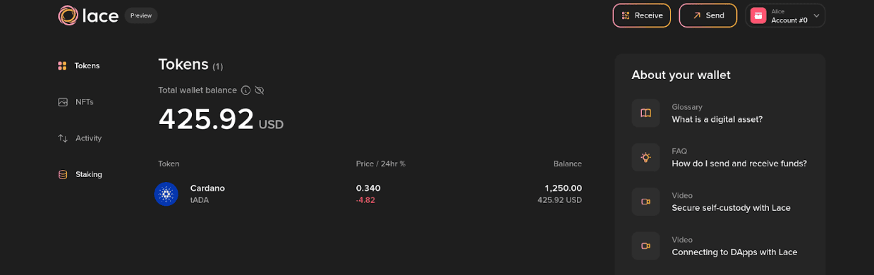Click the Staking coins icon in sidebar

(63, 174)
